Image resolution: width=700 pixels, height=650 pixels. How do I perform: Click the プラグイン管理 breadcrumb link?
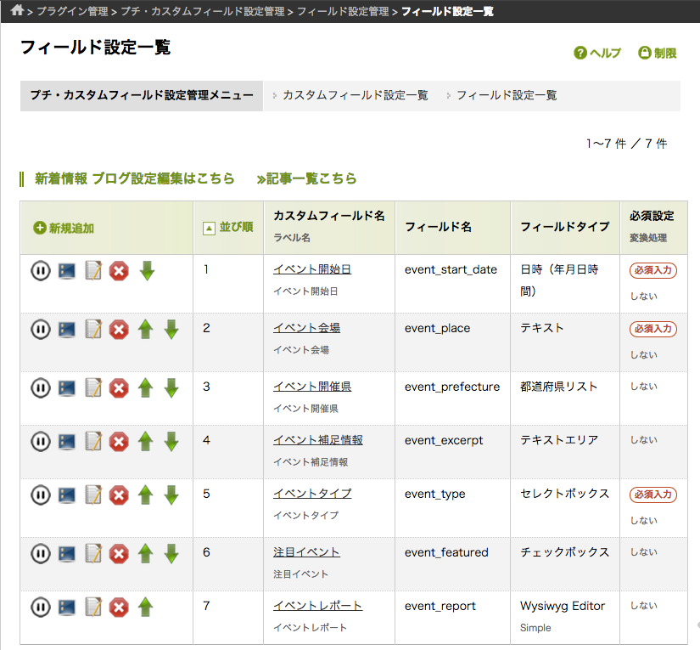[72, 12]
